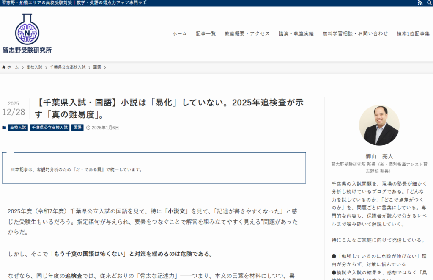This screenshot has height=280, width=433.
Task: Open 検索1位記事集 menu item
Action: (413, 34)
